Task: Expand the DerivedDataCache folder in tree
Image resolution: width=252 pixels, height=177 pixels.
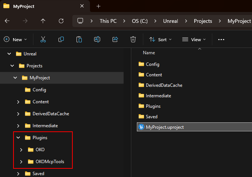Action: click(x=18, y=114)
